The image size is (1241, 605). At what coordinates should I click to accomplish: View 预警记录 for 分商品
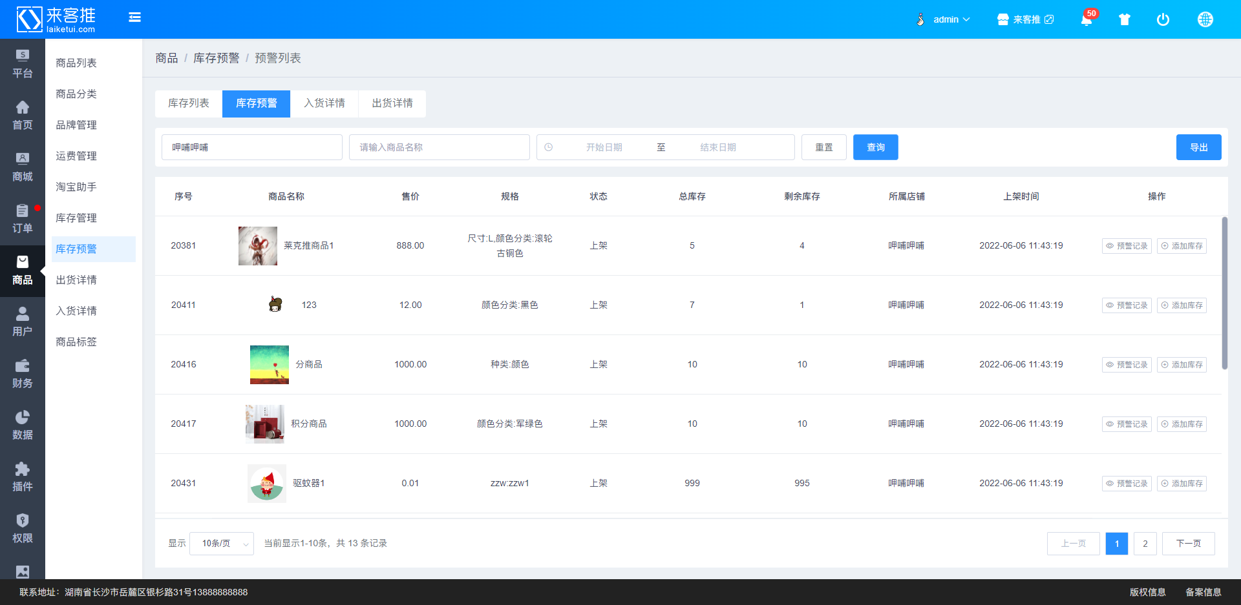(x=1127, y=365)
